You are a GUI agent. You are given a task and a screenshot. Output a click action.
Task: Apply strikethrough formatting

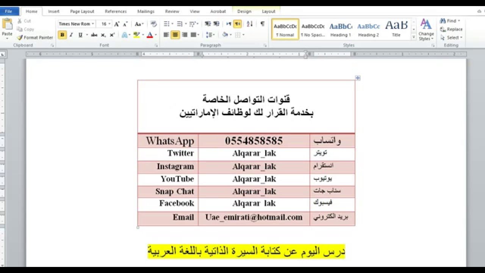pyautogui.click(x=94, y=35)
